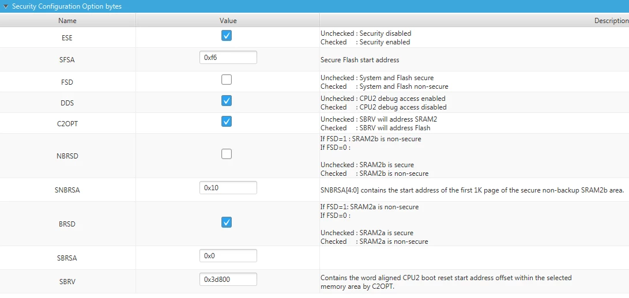Toggle the C2OPT checkbox
Viewport: 629px width, 298px height.
[227, 121]
